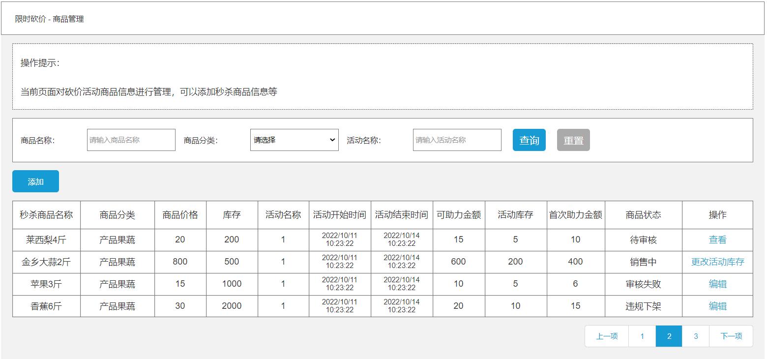This screenshot has width=767, height=359.
Task: Click the 查询 search button
Action: pyautogui.click(x=529, y=140)
